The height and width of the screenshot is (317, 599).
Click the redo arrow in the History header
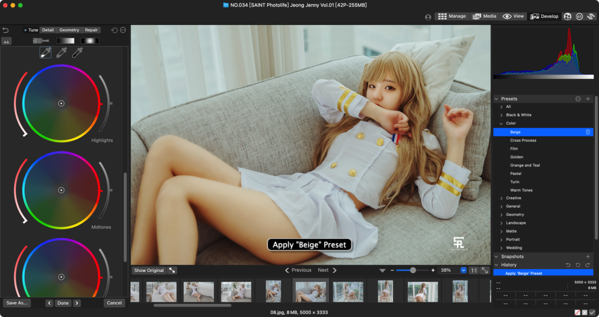pos(588,265)
